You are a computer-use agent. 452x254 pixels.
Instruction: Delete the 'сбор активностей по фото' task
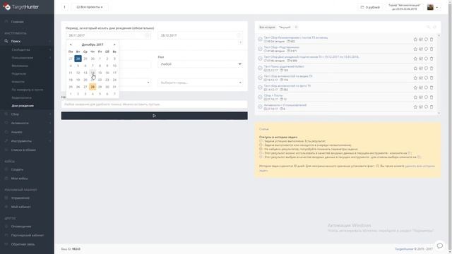click(432, 87)
